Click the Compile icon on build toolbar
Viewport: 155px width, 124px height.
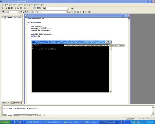[x=75, y=12]
